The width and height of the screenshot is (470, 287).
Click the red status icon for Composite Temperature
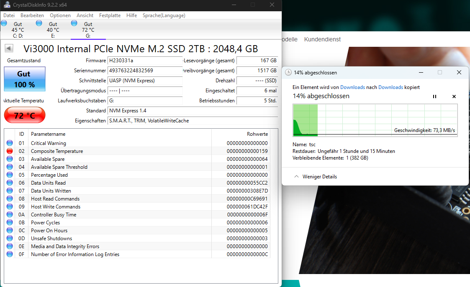[x=10, y=151]
